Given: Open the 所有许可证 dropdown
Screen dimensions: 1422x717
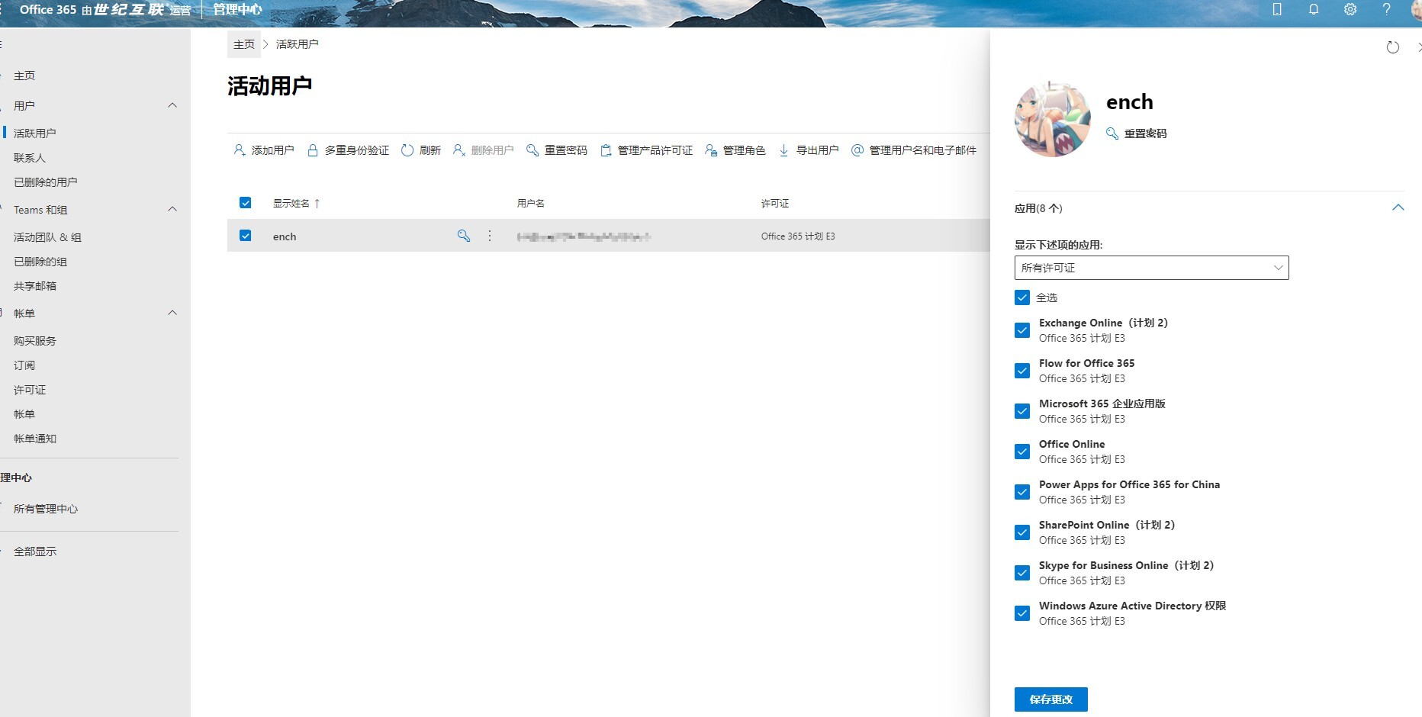Looking at the screenshot, I should (x=1151, y=268).
